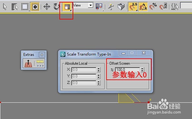Increase the Absolute X spinner
Viewport: 192px width, 119px height.
pyautogui.click(x=98, y=69)
